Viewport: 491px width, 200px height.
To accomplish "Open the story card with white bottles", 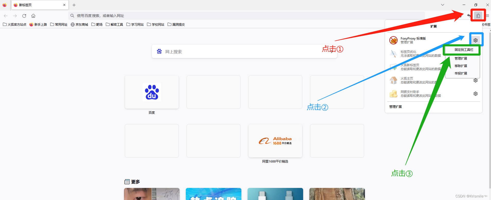I will [275, 194].
